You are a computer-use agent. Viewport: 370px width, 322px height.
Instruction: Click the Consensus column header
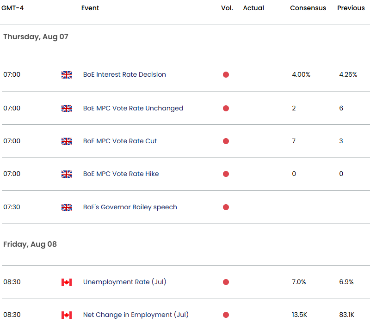click(x=308, y=8)
